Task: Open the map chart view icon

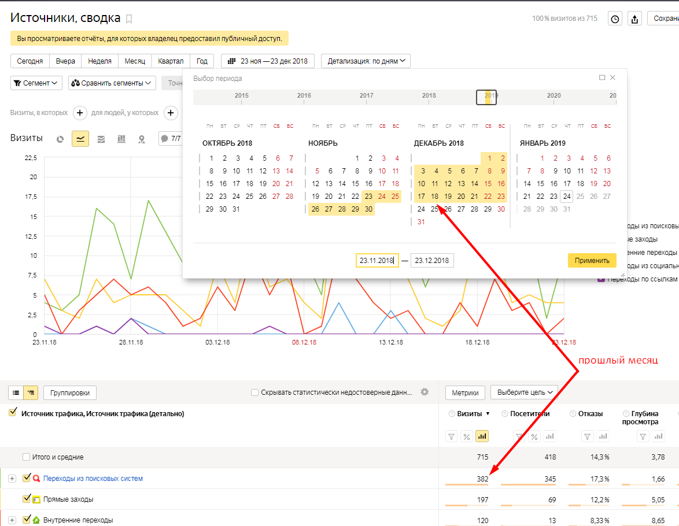Action: click(142, 139)
